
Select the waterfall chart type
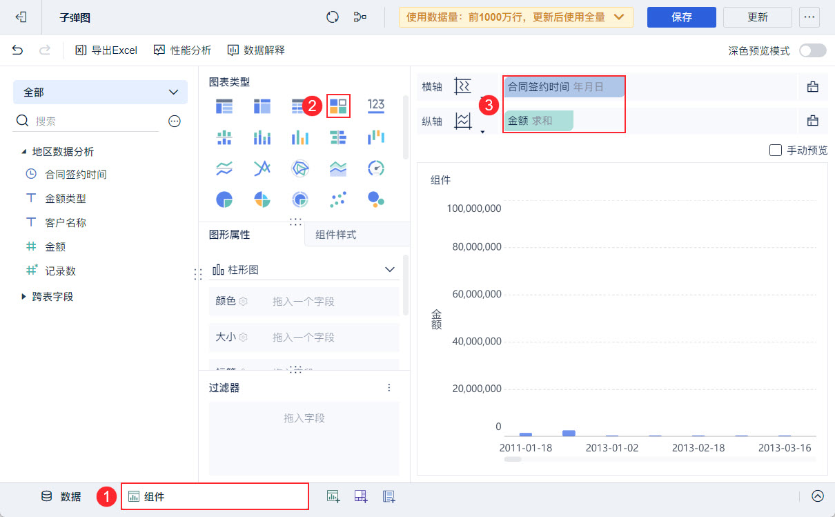[x=376, y=137]
